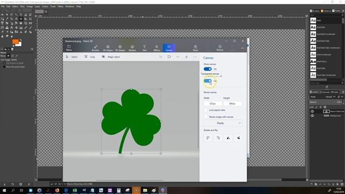Image resolution: width=345 pixels, height=194 pixels.
Task: Select the Canvas tab in Paint 3D
Action: point(169,48)
